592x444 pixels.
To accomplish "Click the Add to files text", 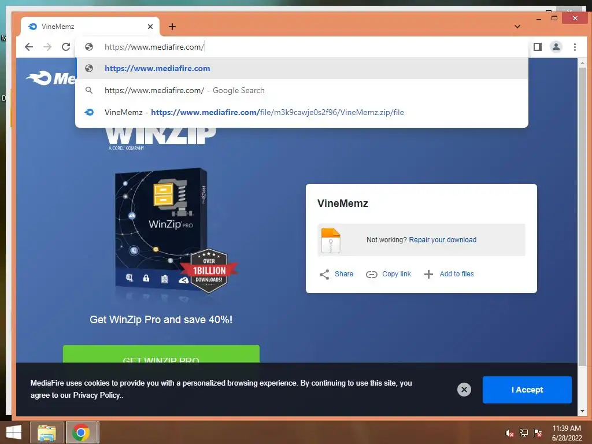I will pyautogui.click(x=457, y=273).
